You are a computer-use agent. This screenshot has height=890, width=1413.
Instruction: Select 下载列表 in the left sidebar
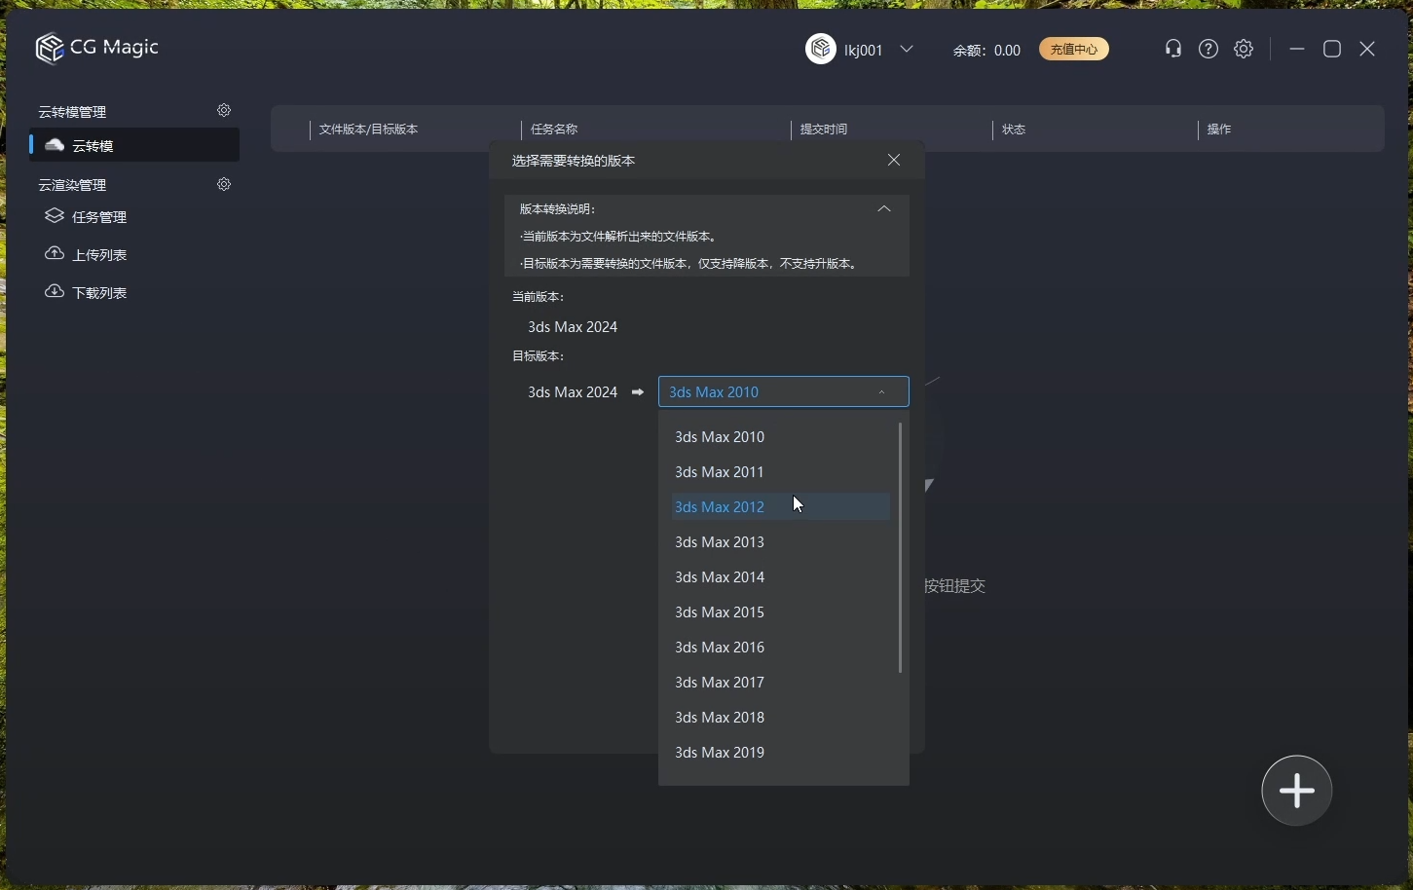(x=99, y=292)
